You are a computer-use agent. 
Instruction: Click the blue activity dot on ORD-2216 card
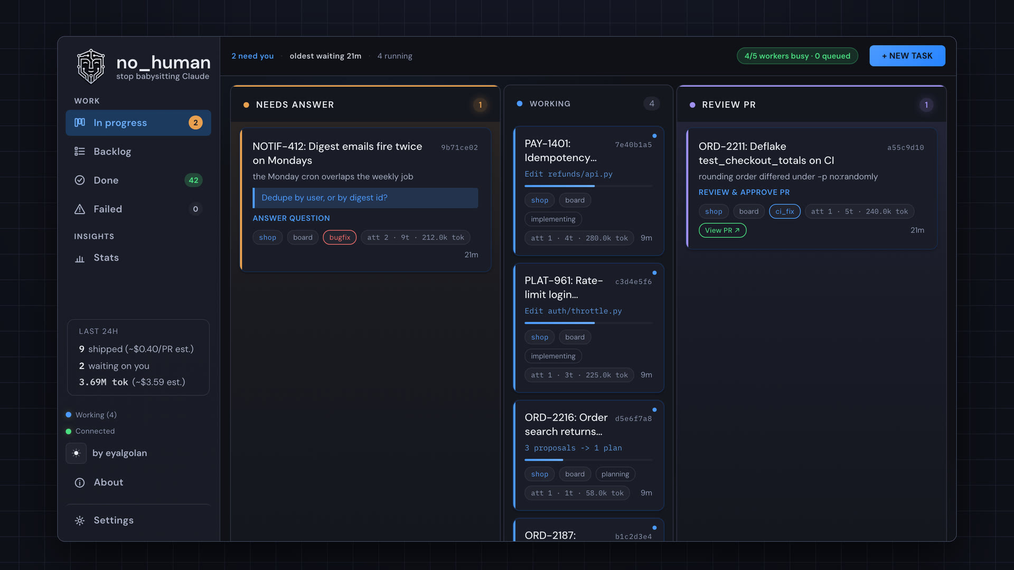click(654, 410)
